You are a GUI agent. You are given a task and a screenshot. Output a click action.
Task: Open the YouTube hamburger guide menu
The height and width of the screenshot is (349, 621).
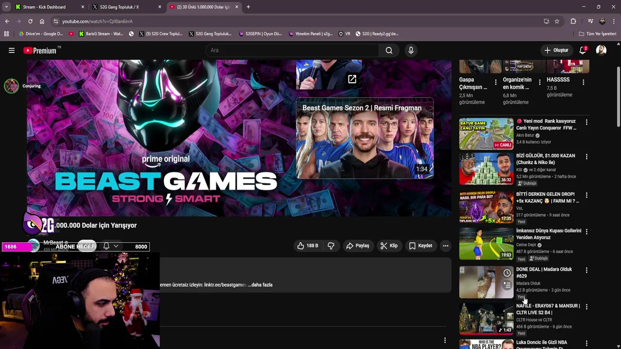click(x=12, y=50)
